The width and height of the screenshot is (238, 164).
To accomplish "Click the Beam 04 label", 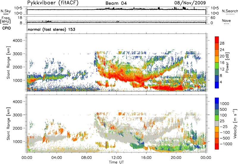I will coord(116,3).
